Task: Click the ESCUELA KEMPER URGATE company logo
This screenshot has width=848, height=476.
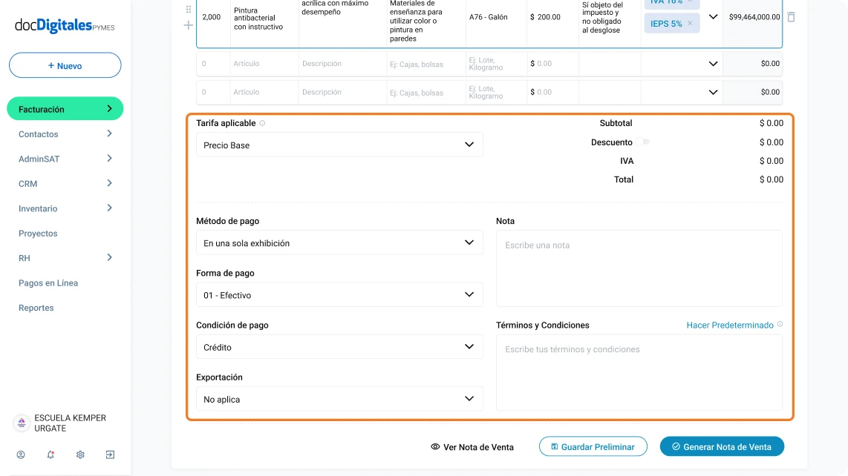Action: (x=21, y=423)
